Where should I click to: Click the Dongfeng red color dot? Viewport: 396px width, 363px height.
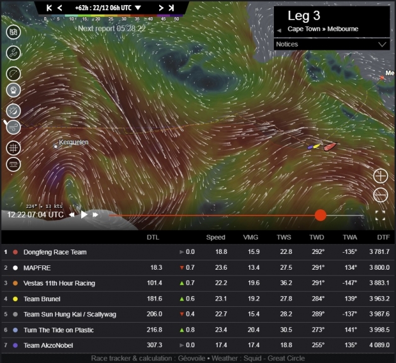(15, 252)
